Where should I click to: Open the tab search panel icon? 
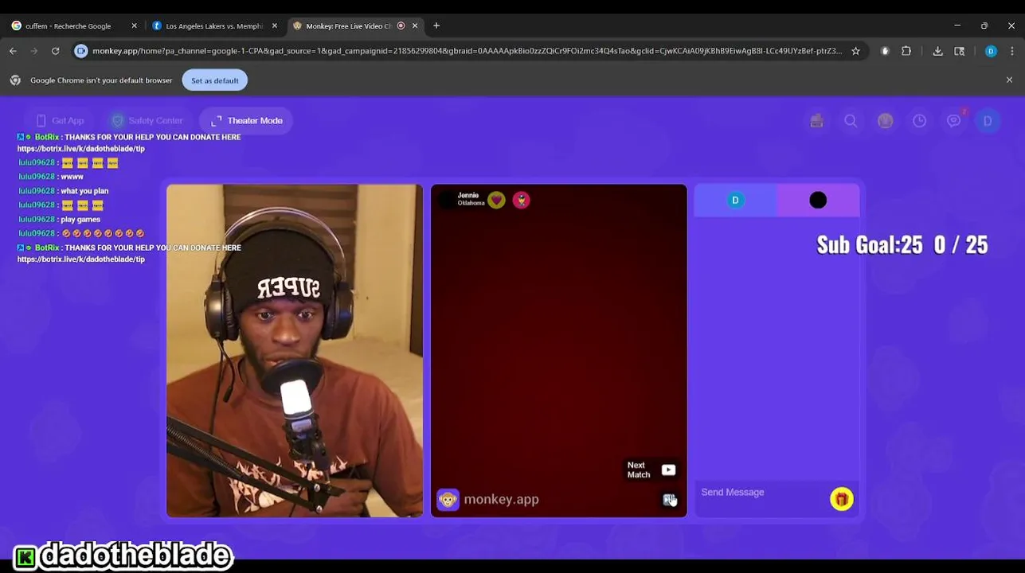click(960, 51)
